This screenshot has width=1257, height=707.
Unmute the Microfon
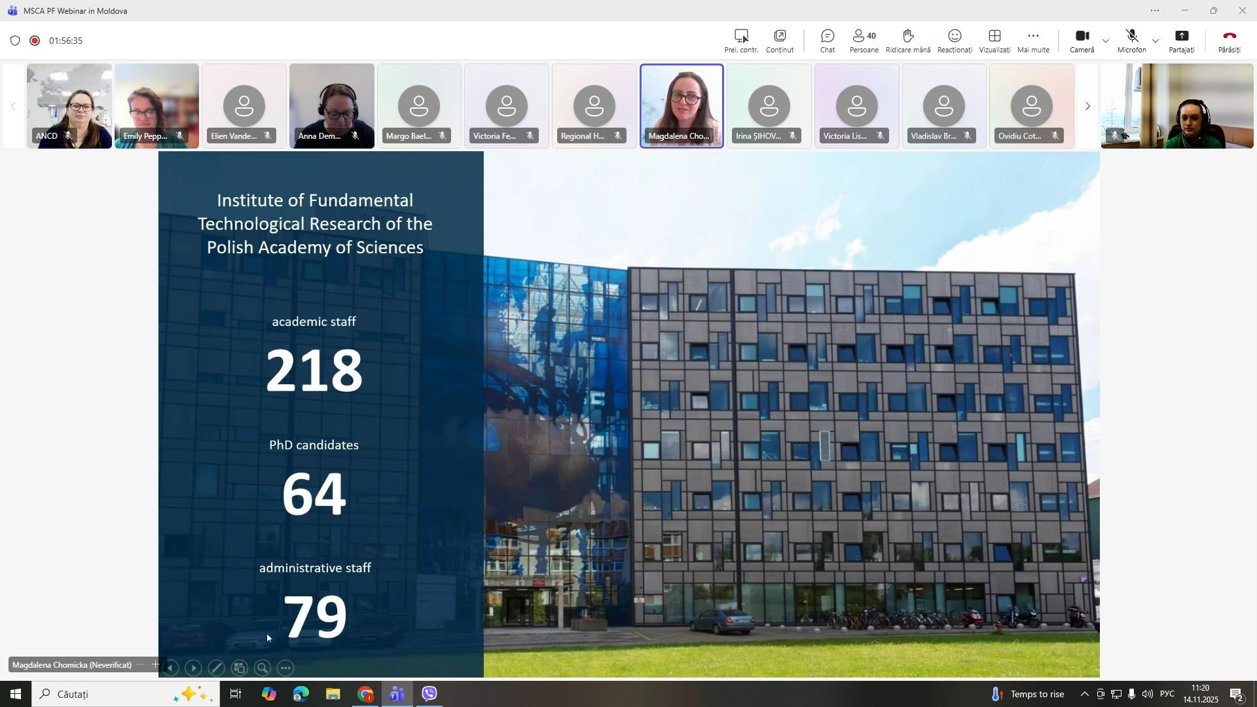point(1131,41)
